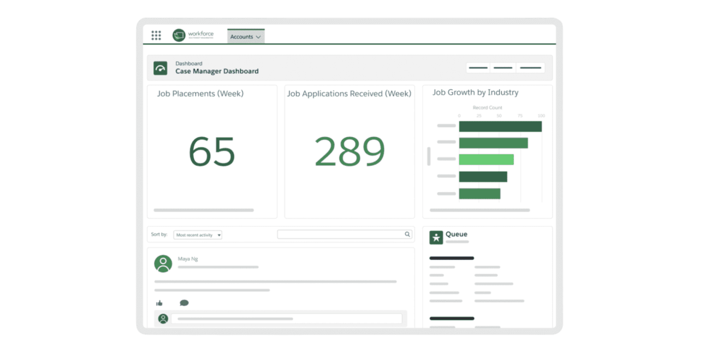
Task: Click the write a comment input box
Action: pyautogui.click(x=287, y=318)
